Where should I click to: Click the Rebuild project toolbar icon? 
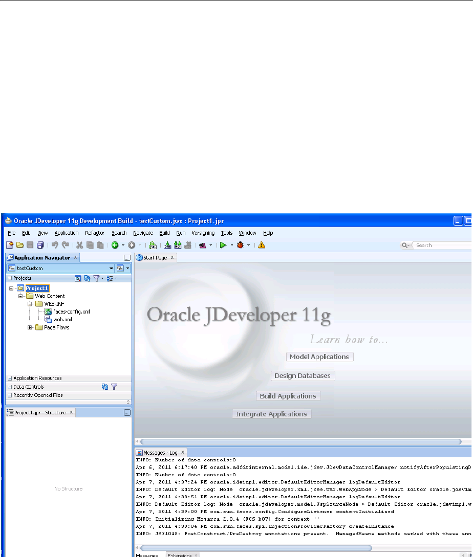point(178,245)
